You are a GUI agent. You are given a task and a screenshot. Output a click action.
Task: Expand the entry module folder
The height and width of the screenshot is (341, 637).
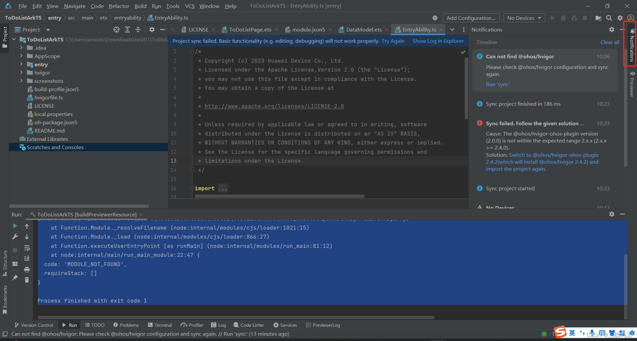point(21,64)
